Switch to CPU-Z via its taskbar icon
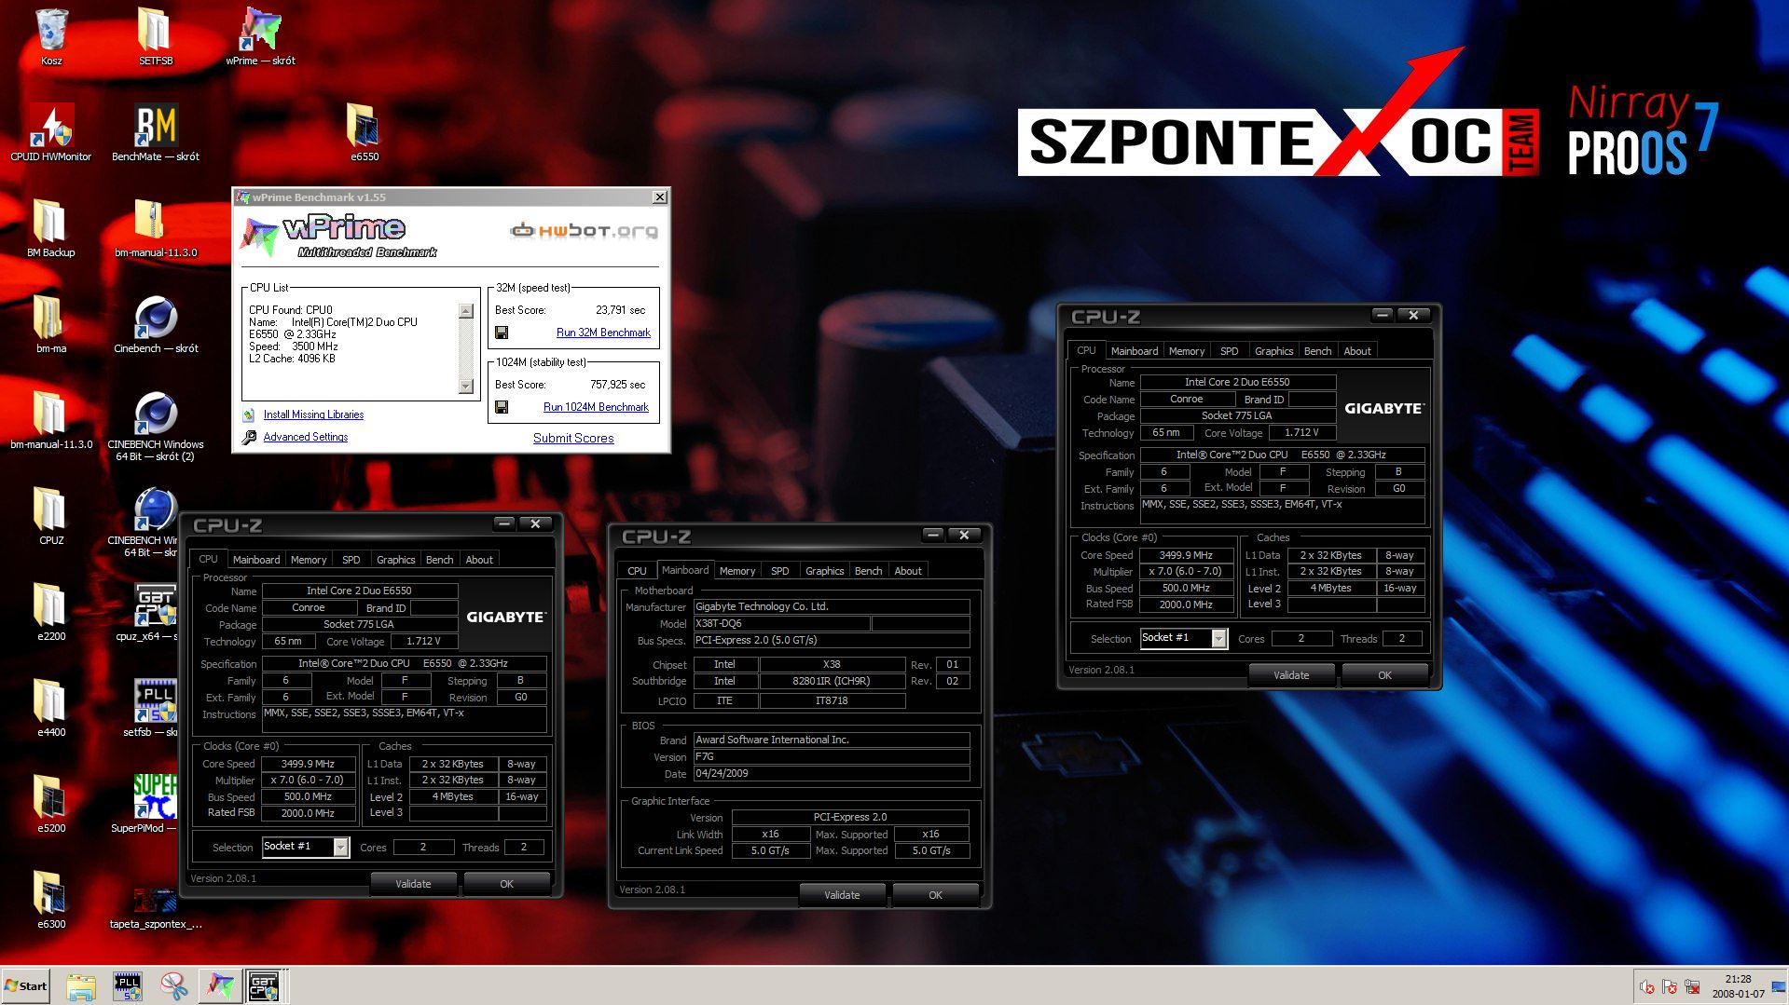 tap(264, 986)
